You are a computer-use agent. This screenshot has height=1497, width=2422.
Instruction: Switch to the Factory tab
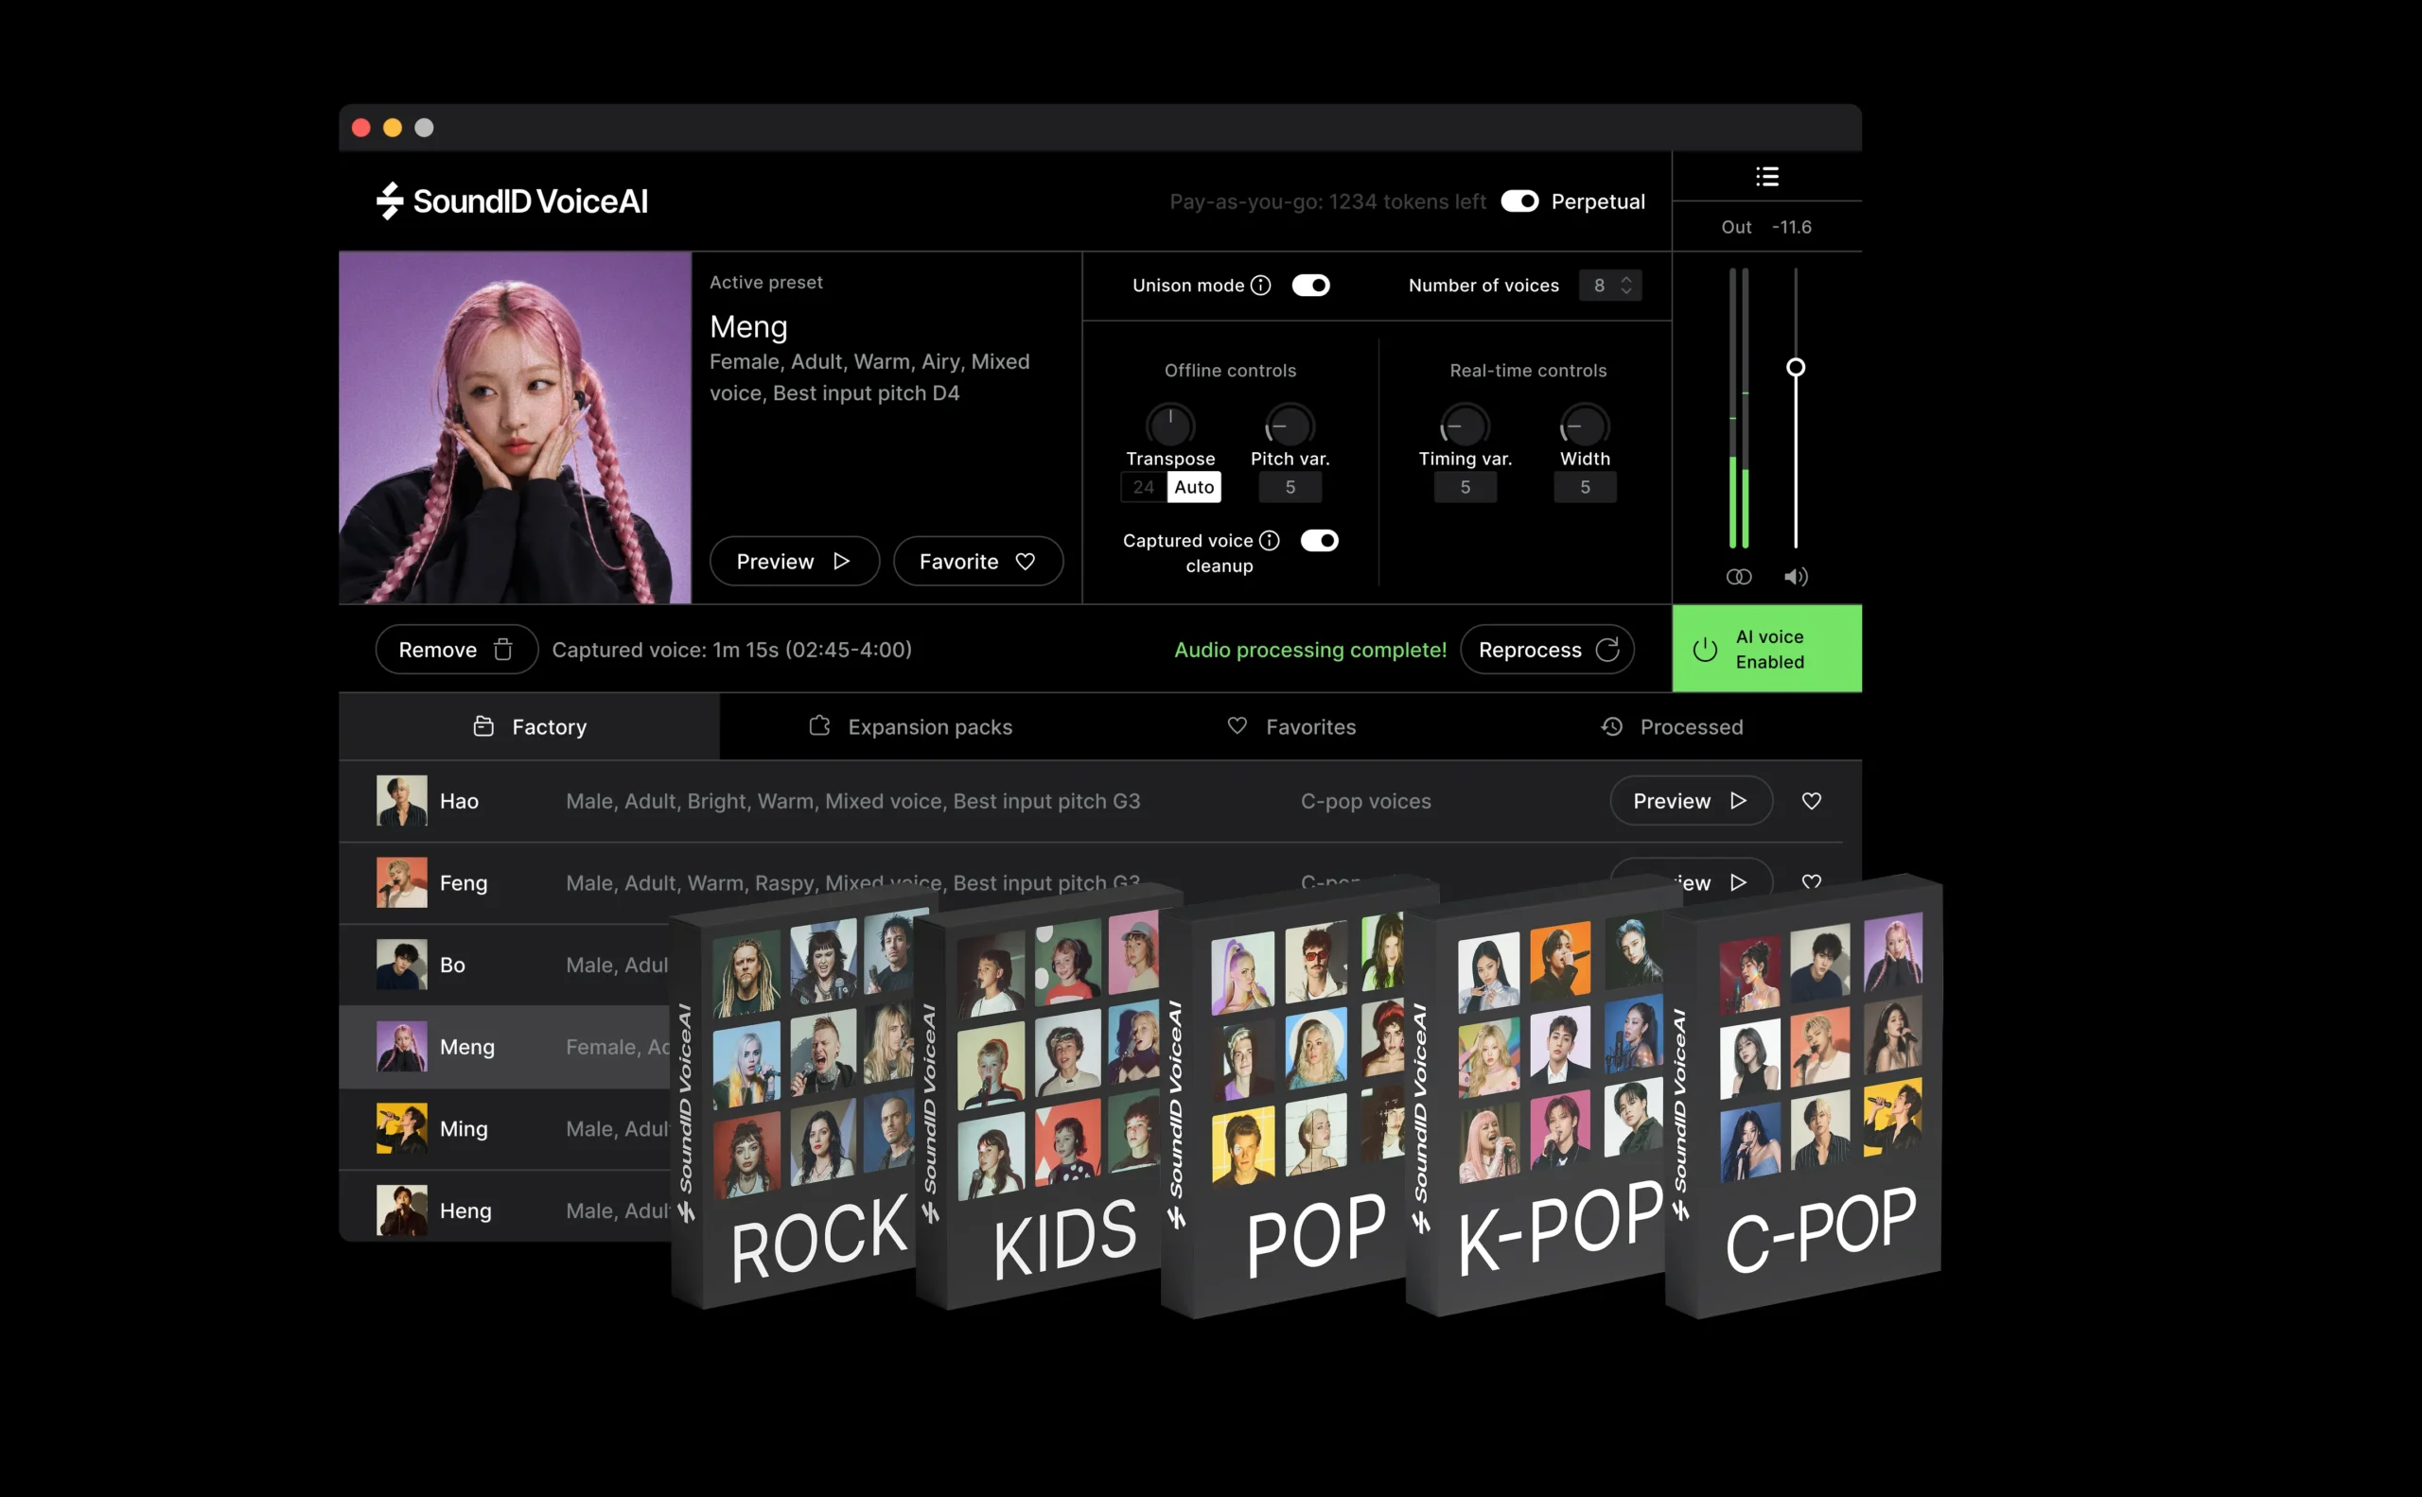tap(529, 726)
